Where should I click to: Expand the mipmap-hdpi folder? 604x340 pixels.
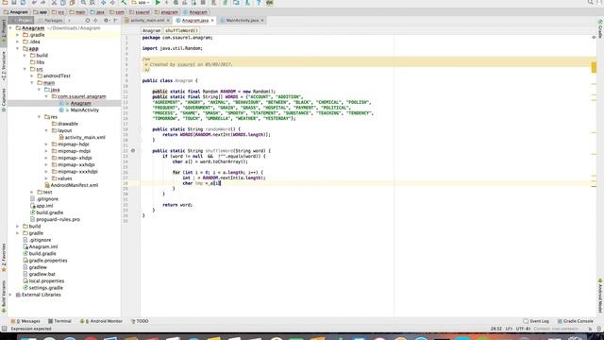46,144
